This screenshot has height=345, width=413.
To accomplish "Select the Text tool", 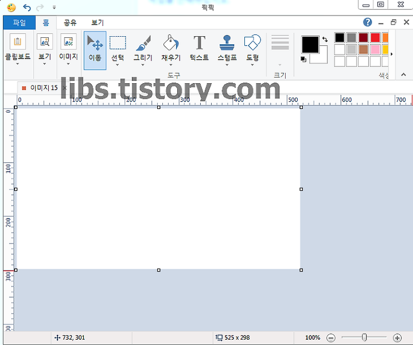I will [200, 42].
